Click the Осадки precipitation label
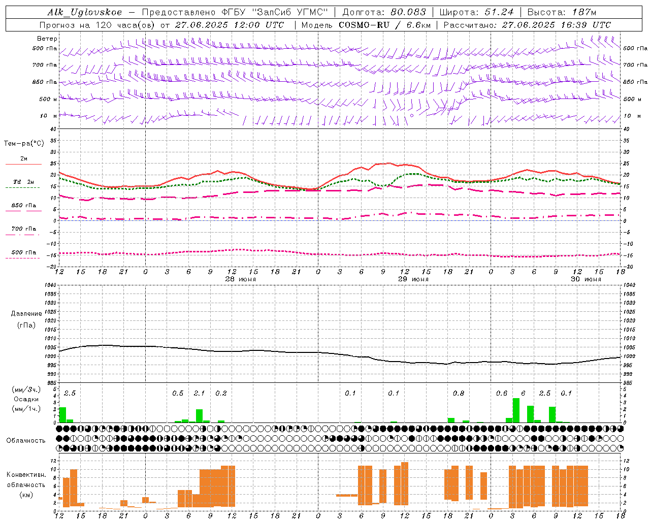 [26, 399]
